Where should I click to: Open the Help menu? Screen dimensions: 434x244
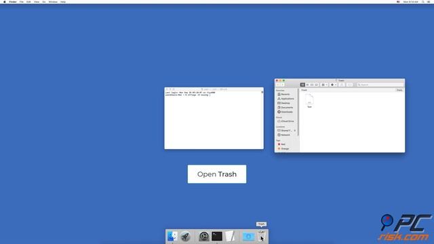(x=63, y=1)
